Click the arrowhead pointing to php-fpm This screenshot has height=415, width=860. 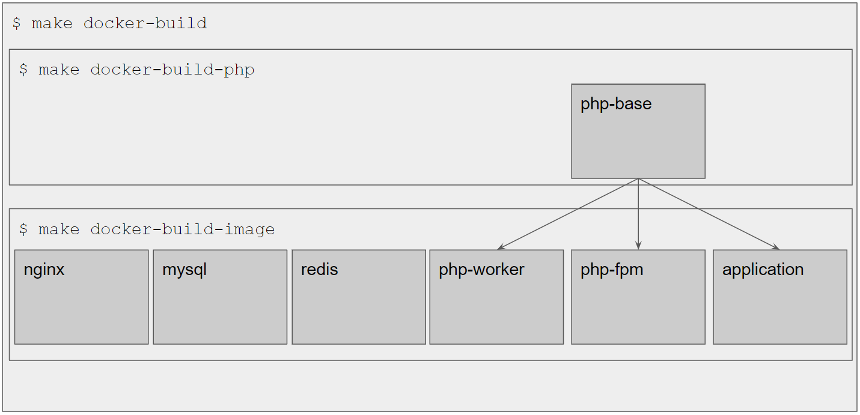coord(638,246)
